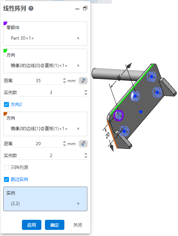Reverse direction next to the 35 mm distance
The image size is (178, 236).
pyautogui.click(x=83, y=80)
